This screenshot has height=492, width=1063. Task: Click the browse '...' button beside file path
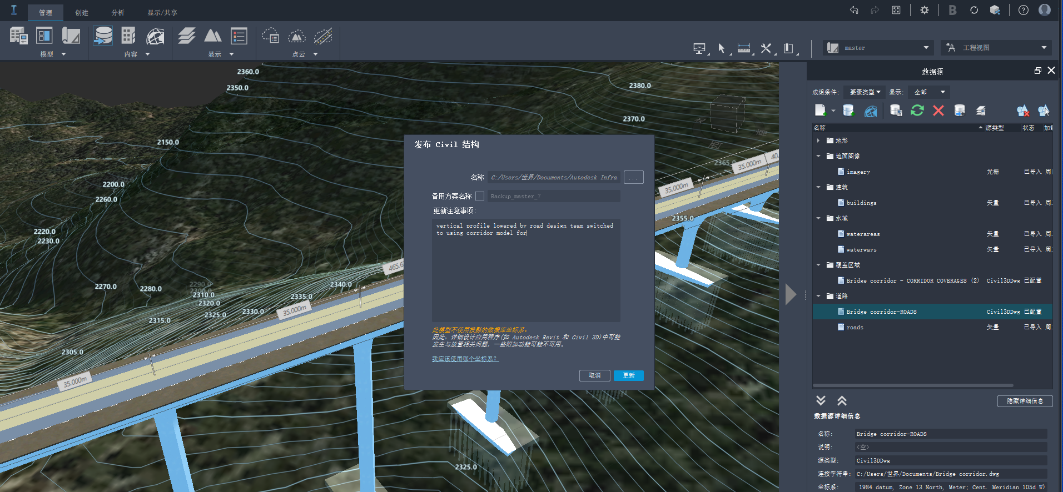click(634, 177)
